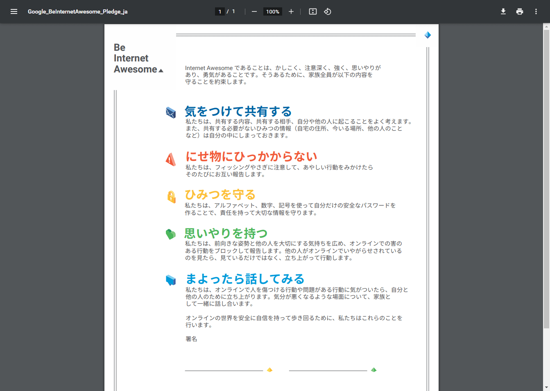Click the scrollbar down arrow
The width and height of the screenshot is (550, 391).
pyautogui.click(x=546, y=387)
